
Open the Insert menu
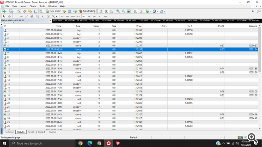[23, 6]
